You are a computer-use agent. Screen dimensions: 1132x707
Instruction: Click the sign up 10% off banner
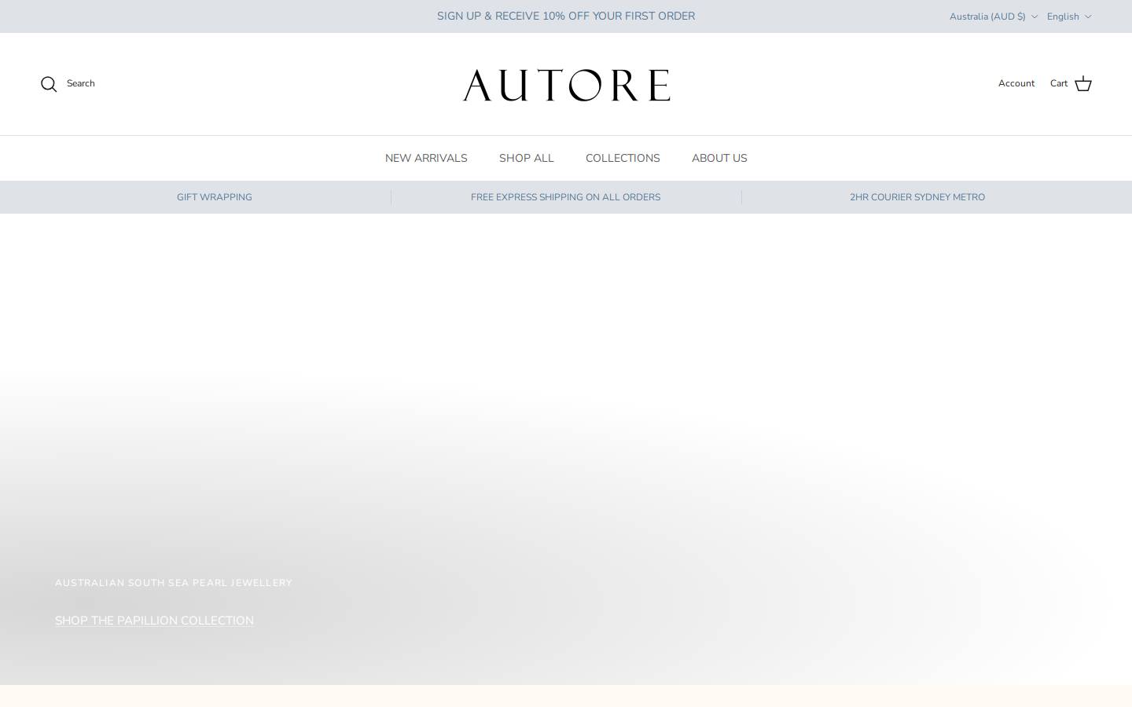click(x=566, y=16)
